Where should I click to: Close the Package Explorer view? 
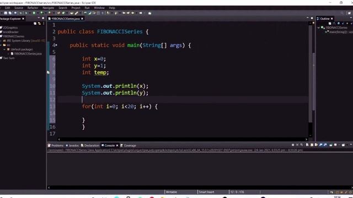[23, 19]
